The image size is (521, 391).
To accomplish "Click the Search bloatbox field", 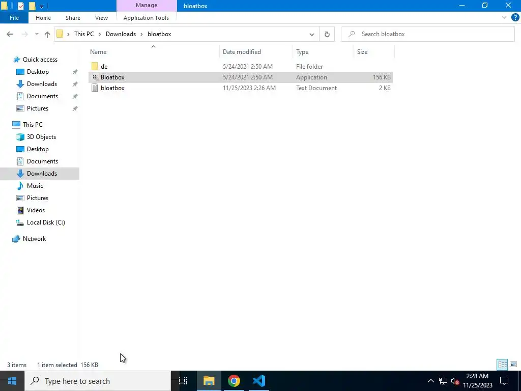I will pyautogui.click(x=427, y=34).
